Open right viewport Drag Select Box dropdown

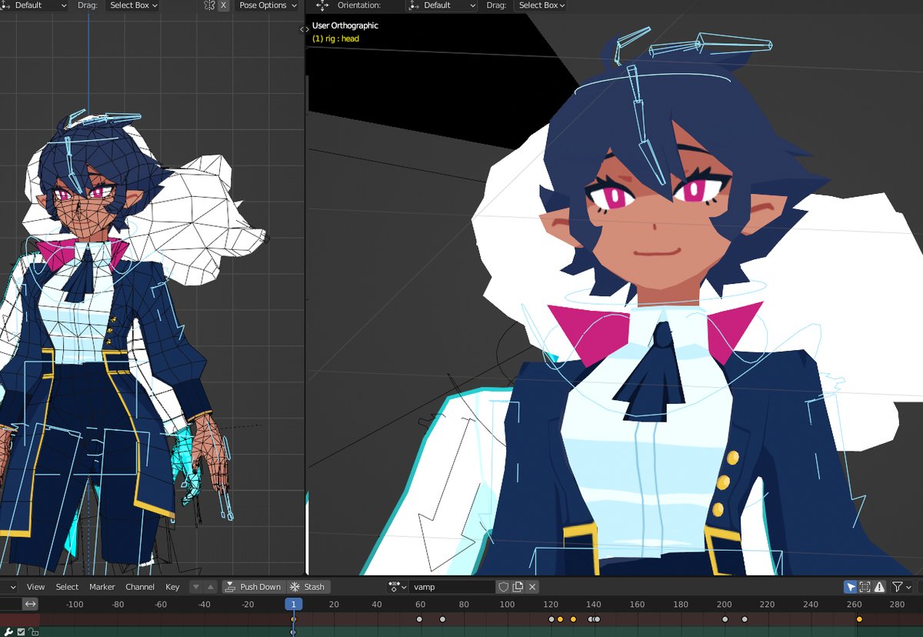point(541,5)
